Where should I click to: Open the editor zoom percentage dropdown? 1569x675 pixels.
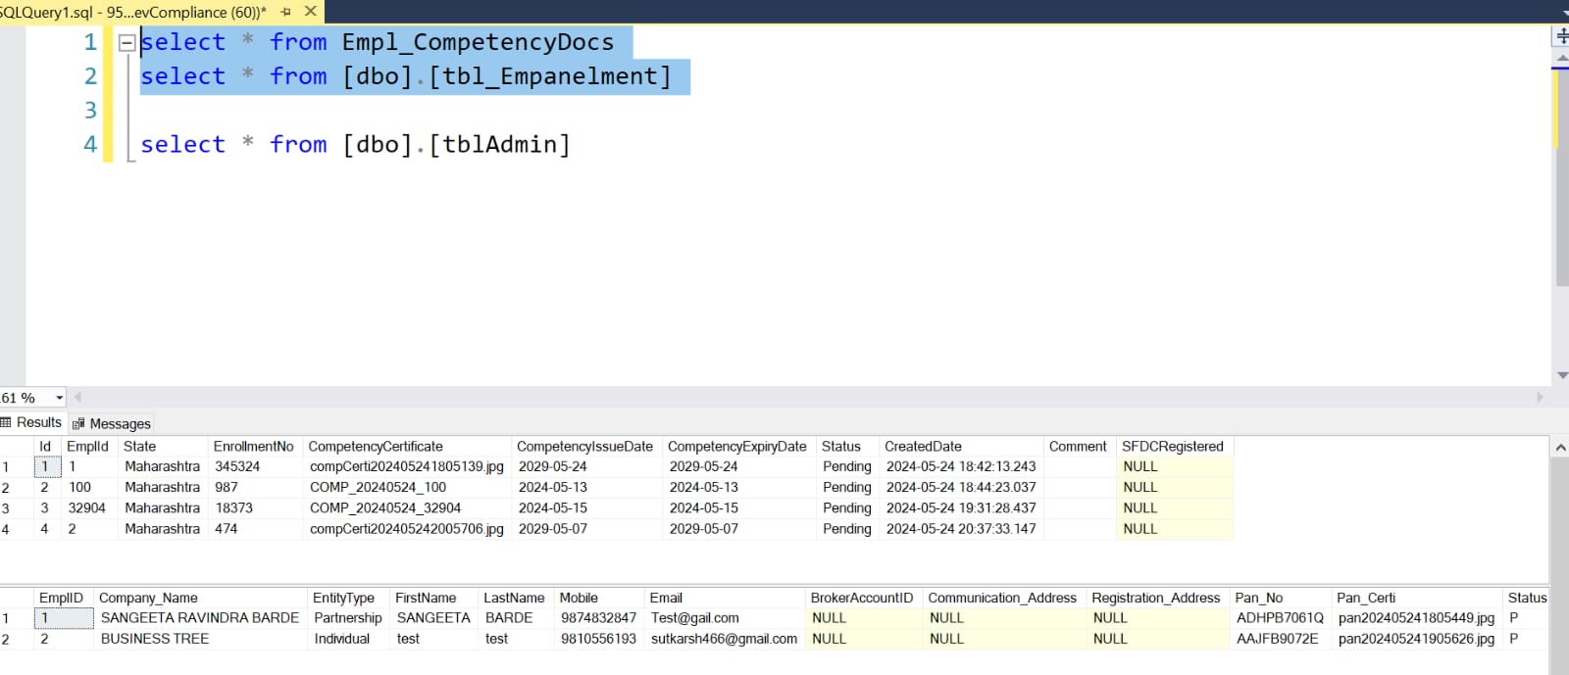pos(59,398)
